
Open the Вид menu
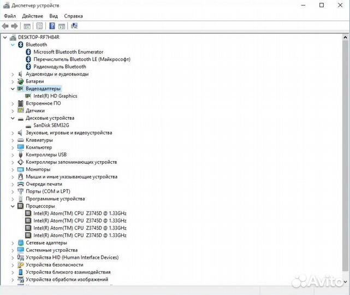click(x=54, y=16)
